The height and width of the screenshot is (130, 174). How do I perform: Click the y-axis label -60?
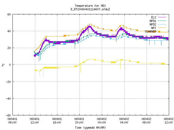point(8,115)
